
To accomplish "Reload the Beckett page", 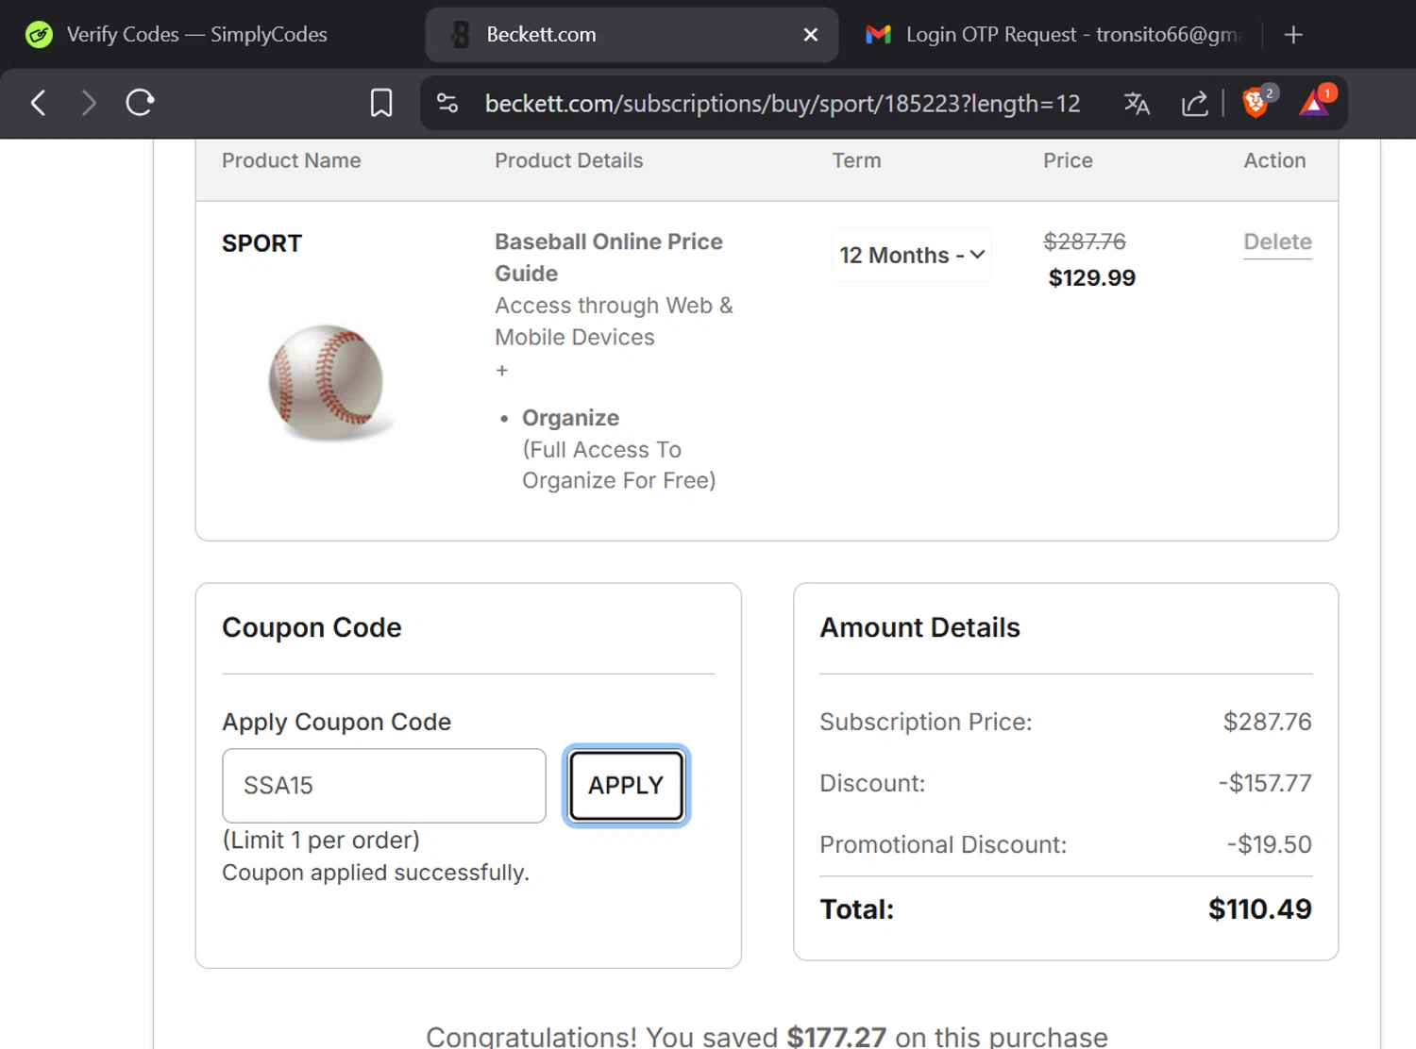I will click(x=140, y=103).
